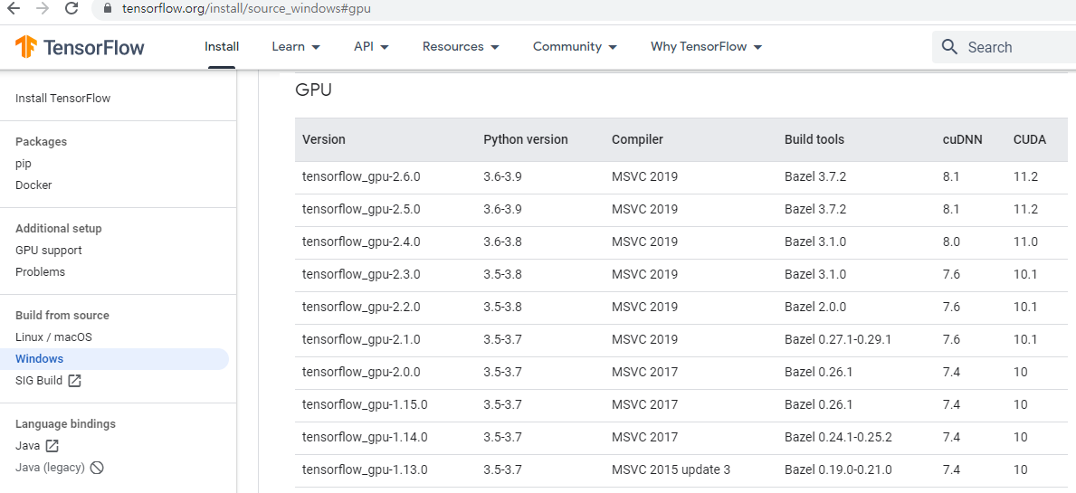Expand the Resources dropdown menu
This screenshot has width=1076, height=493.
(x=461, y=47)
